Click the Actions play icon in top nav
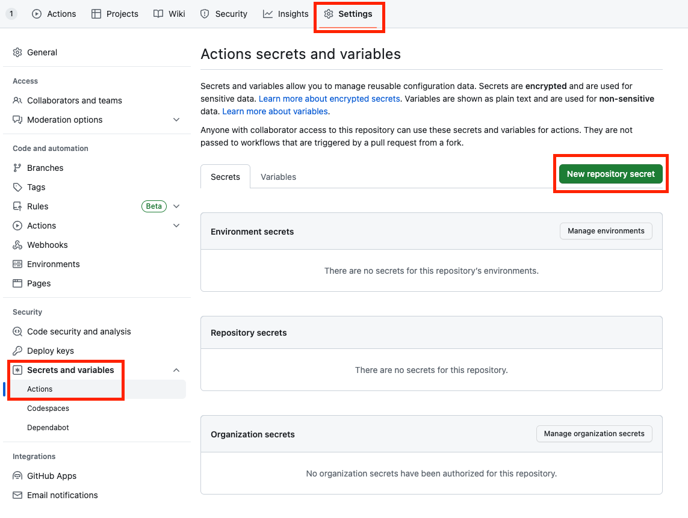 (x=37, y=14)
